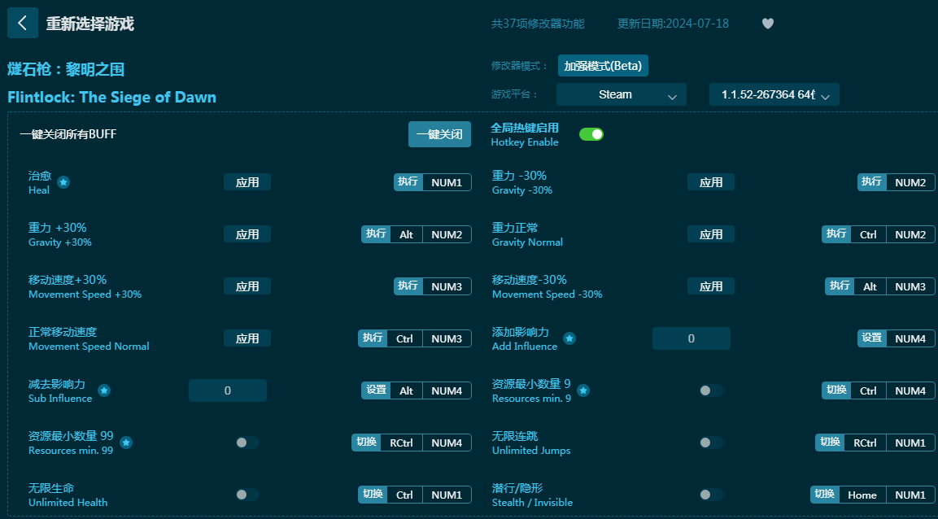
Task: Click the 更新日期:2024-07-18 text
Action: (673, 24)
